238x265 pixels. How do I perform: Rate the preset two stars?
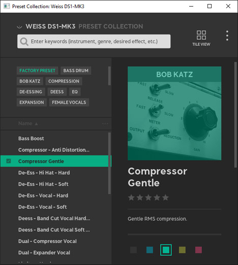pos(140,198)
